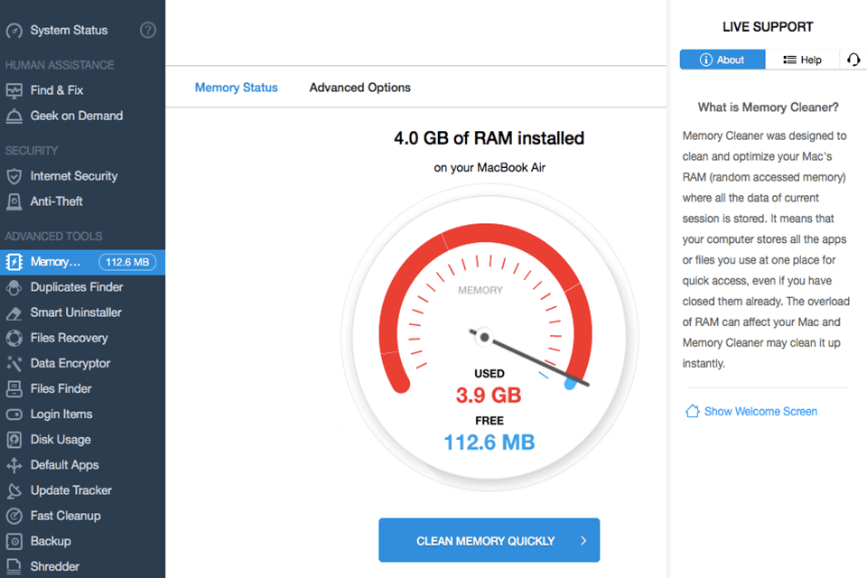Open Smart Uninstaller from the sidebar

pyautogui.click(x=63, y=312)
